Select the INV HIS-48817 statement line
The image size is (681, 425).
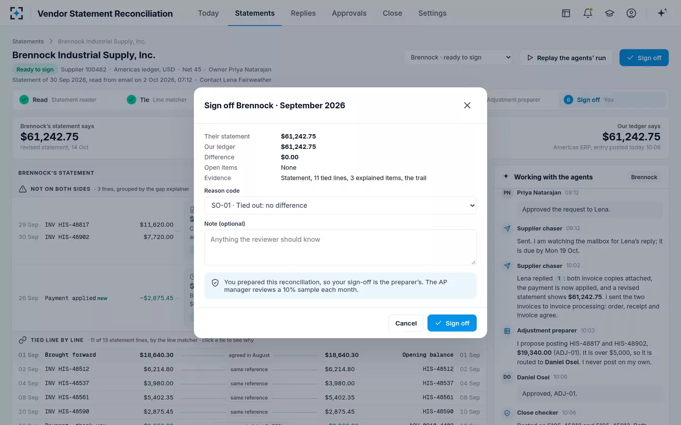point(96,225)
